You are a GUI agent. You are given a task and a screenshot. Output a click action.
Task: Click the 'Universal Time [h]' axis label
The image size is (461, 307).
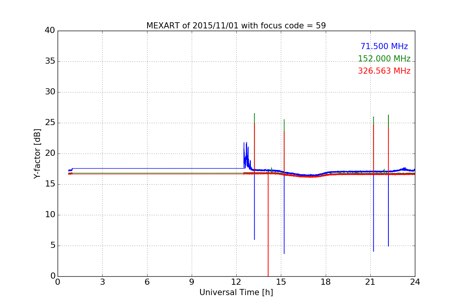tap(236, 292)
